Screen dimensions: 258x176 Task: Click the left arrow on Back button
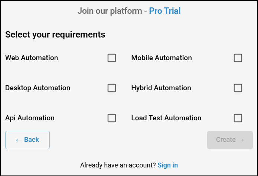click(19, 140)
